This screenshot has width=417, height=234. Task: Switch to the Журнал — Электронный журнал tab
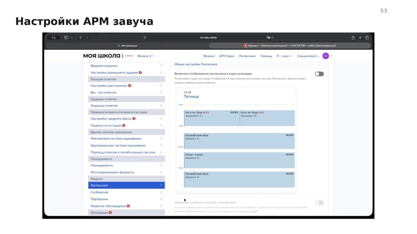[x=290, y=46]
